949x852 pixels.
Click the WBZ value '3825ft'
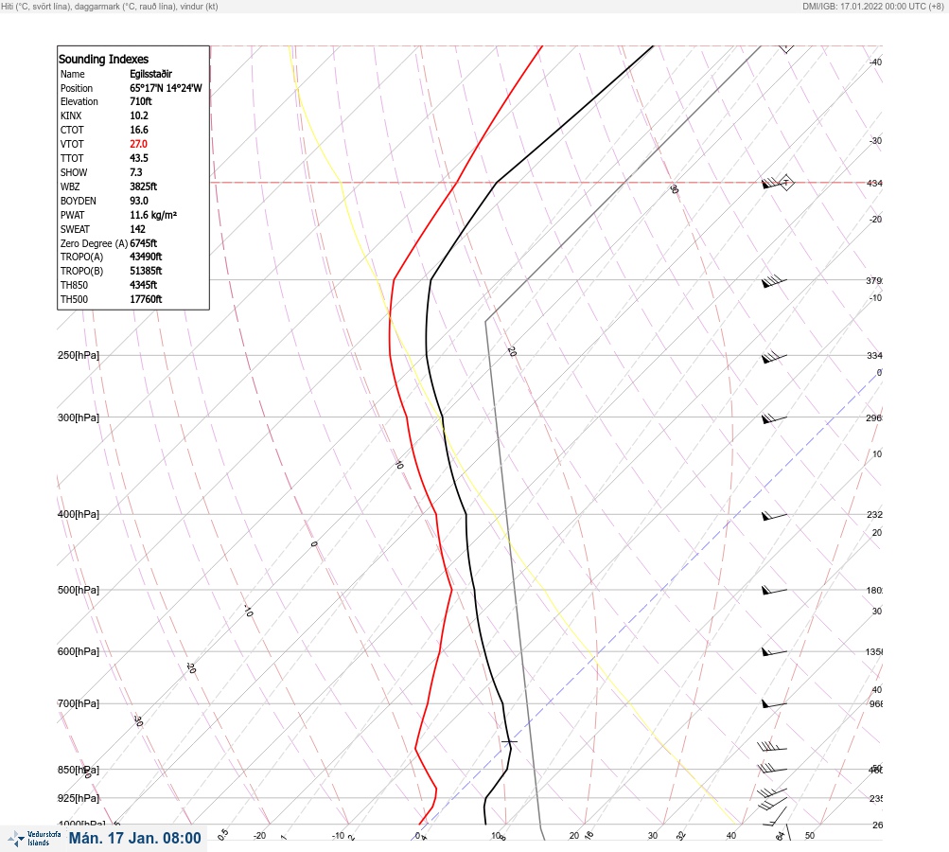click(144, 186)
